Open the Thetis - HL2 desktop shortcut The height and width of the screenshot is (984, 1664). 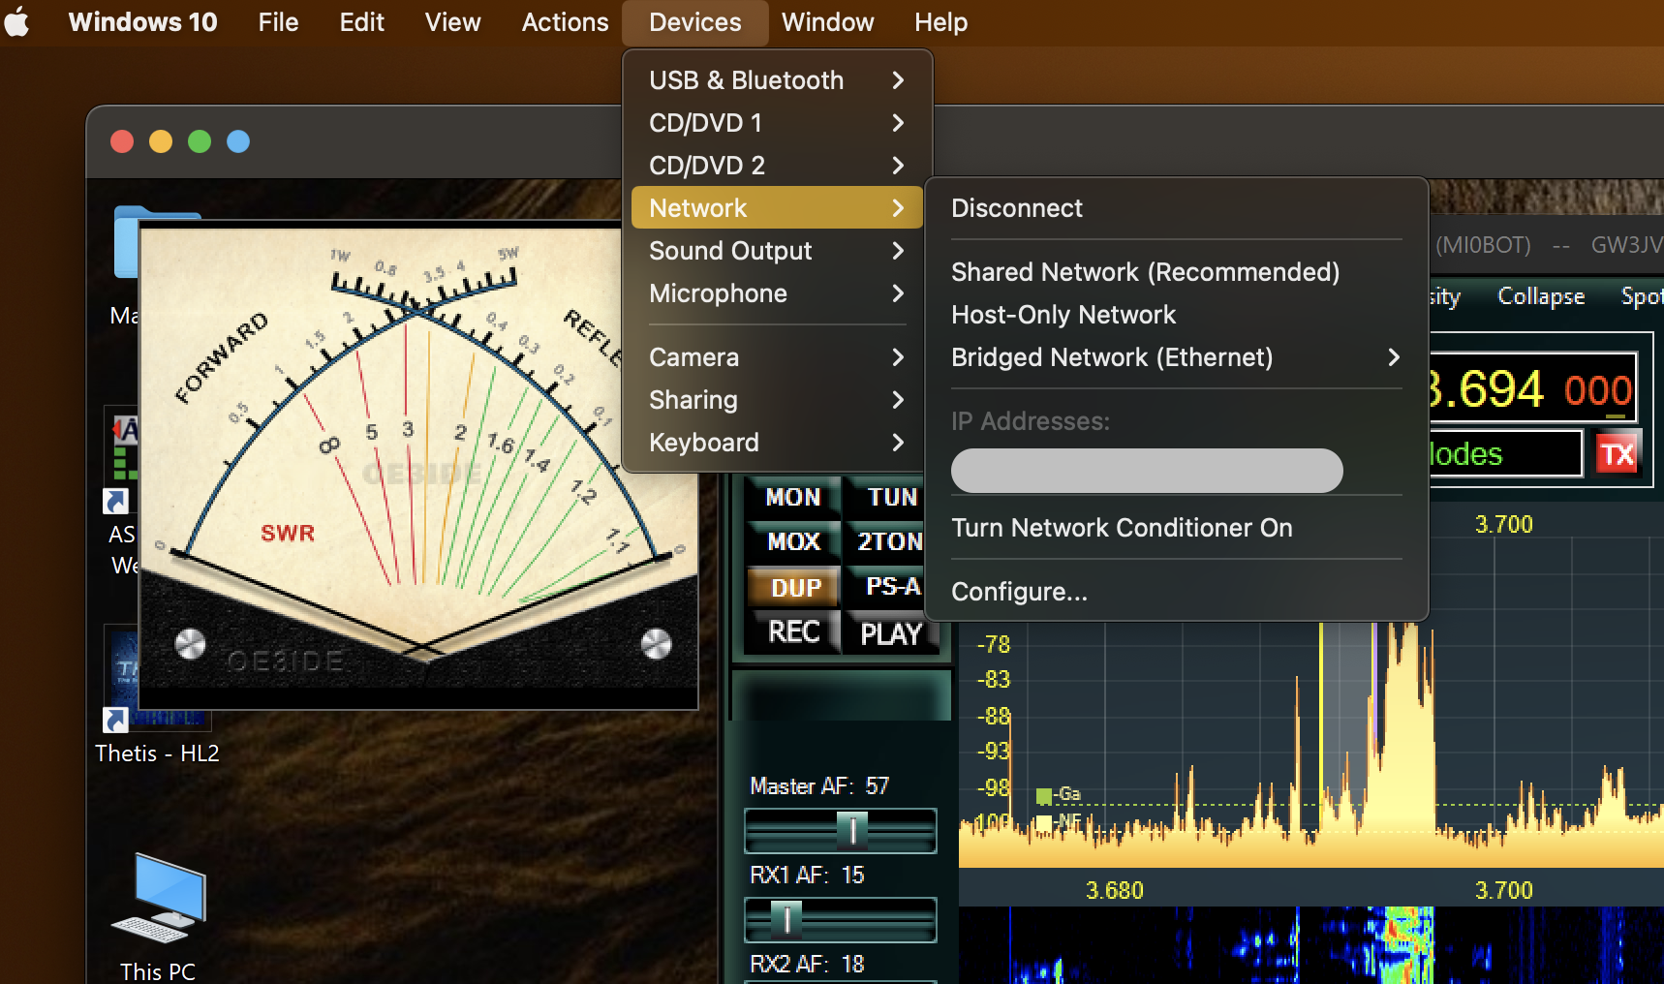pos(157,695)
